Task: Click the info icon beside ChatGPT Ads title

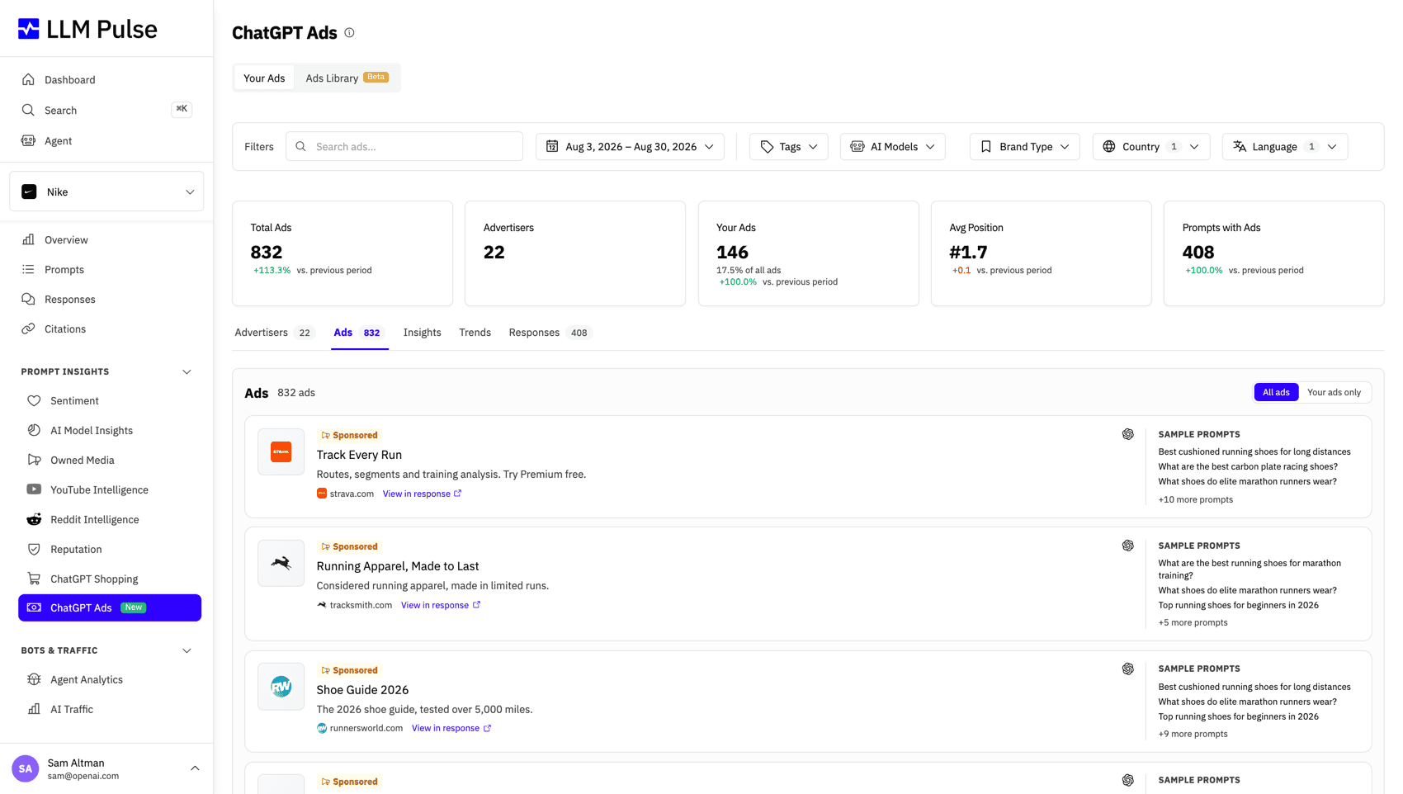Action: click(x=350, y=33)
